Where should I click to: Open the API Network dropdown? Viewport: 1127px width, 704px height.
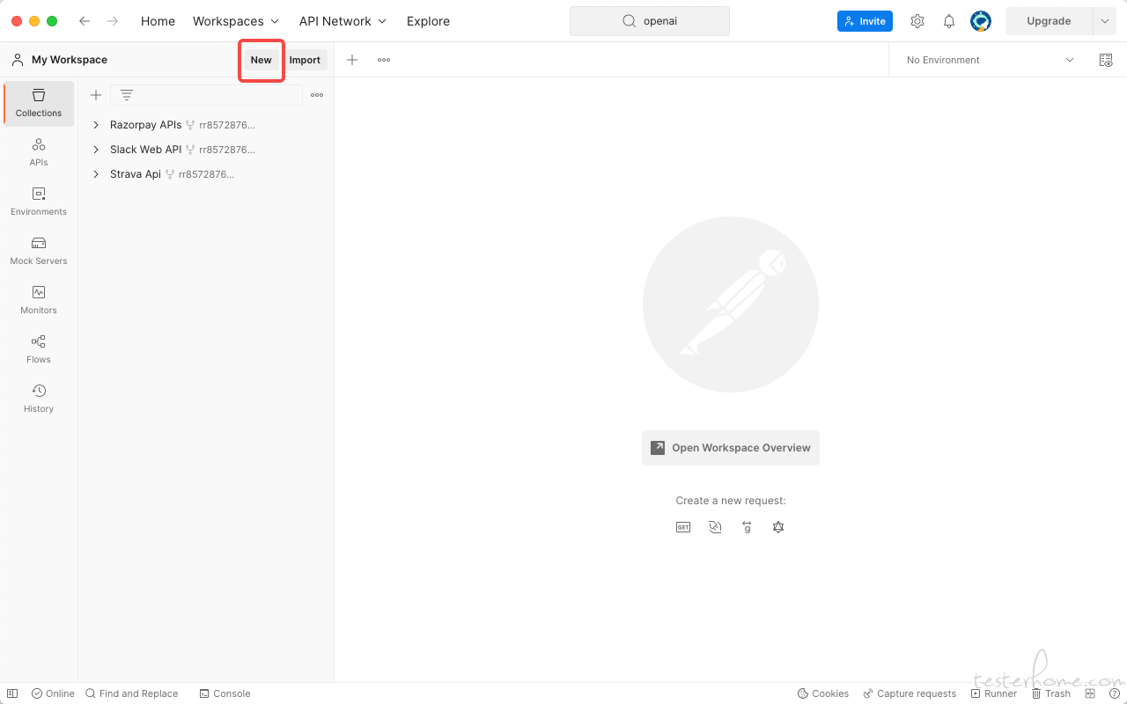(x=343, y=21)
